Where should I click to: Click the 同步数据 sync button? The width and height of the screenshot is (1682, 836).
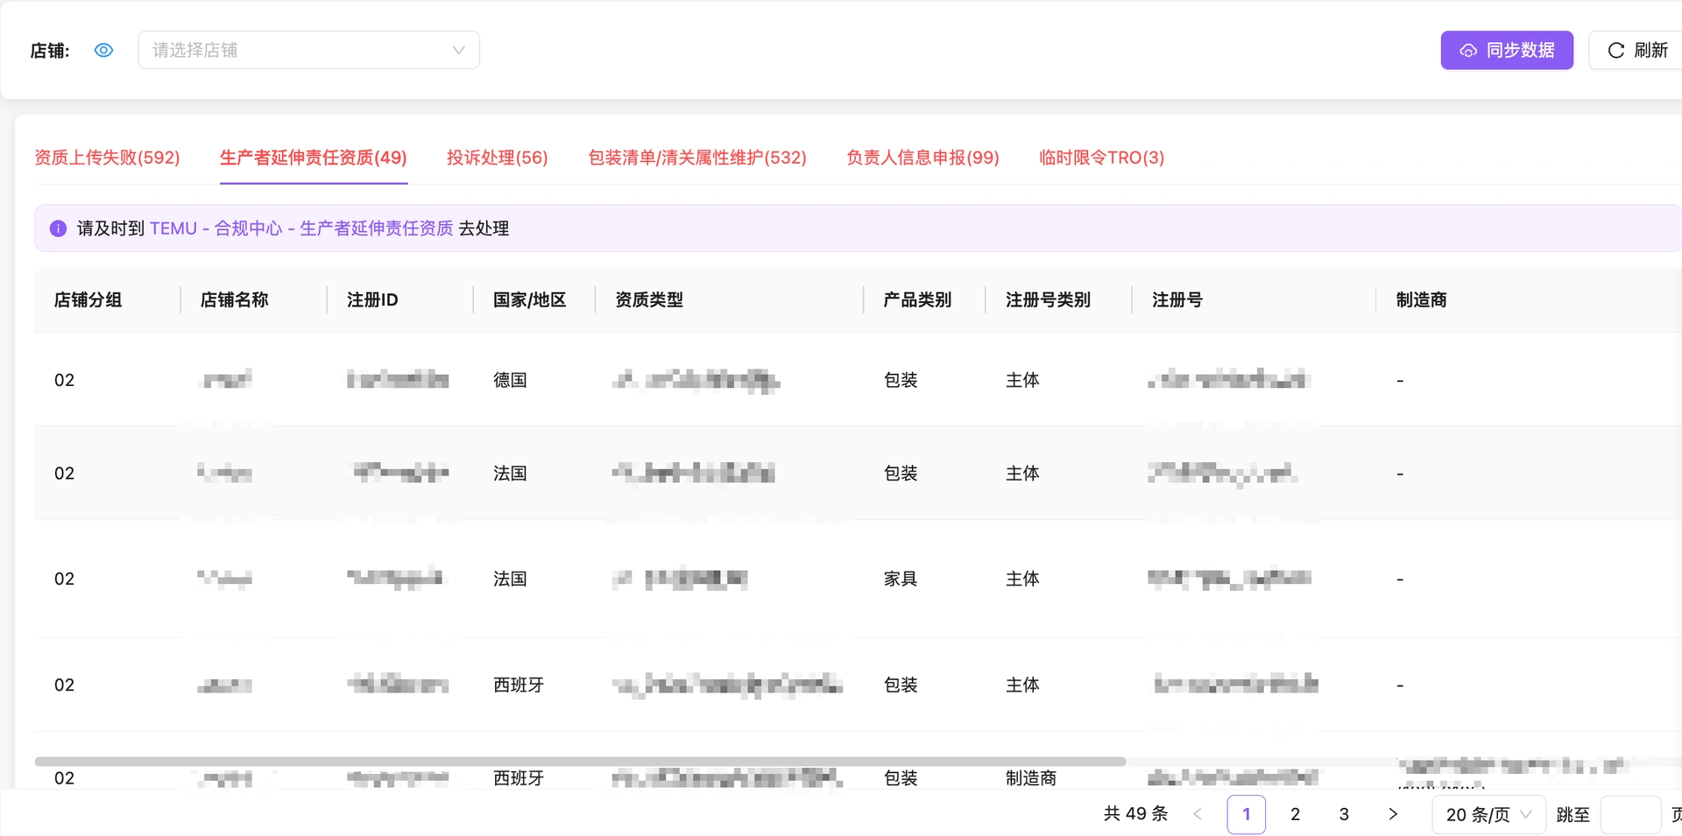click(x=1507, y=50)
